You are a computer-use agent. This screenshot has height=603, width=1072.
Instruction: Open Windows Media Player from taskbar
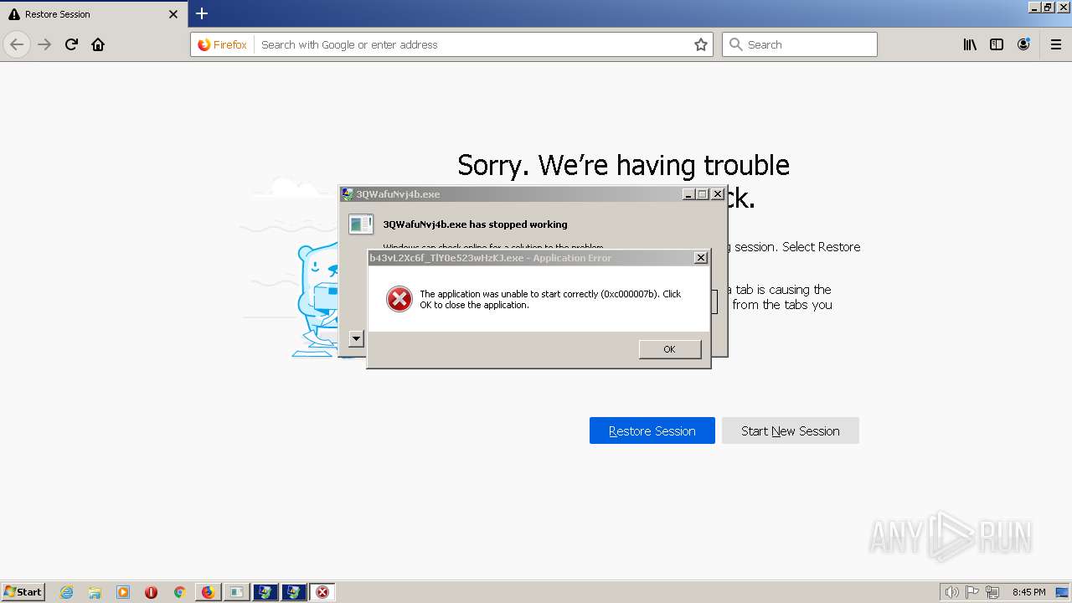click(123, 592)
